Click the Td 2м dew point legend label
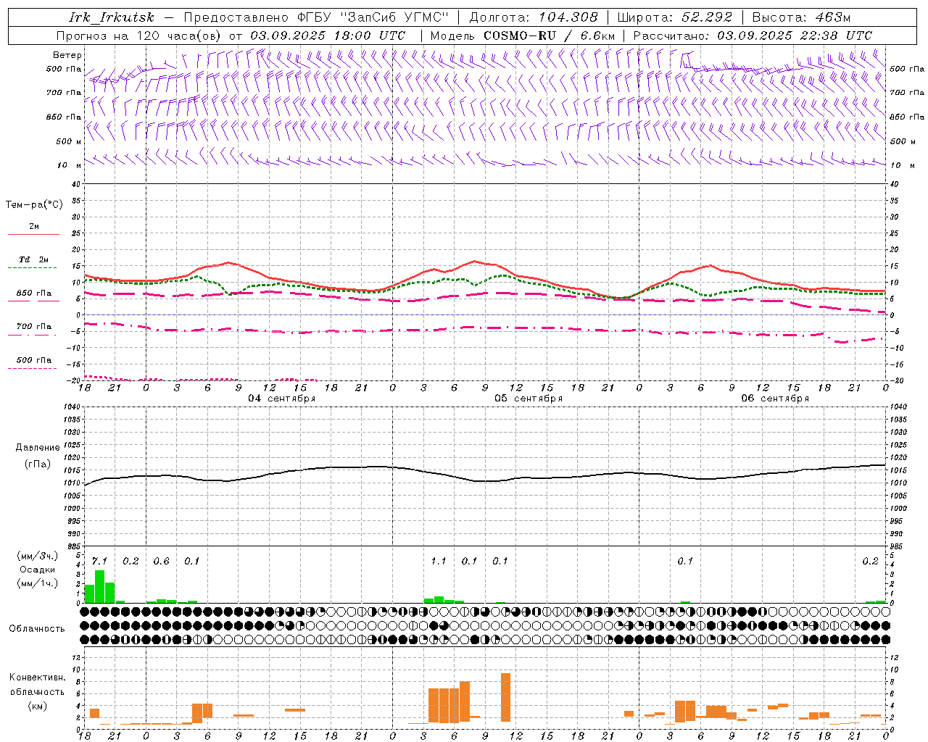928x742 pixels. [34, 259]
